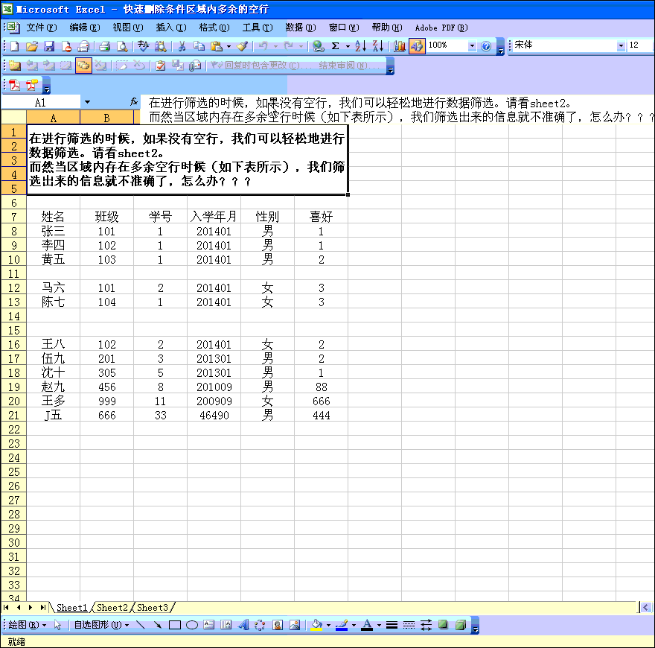Toggle the Select Objects arrow tool
This screenshot has width=655, height=648.
58,625
